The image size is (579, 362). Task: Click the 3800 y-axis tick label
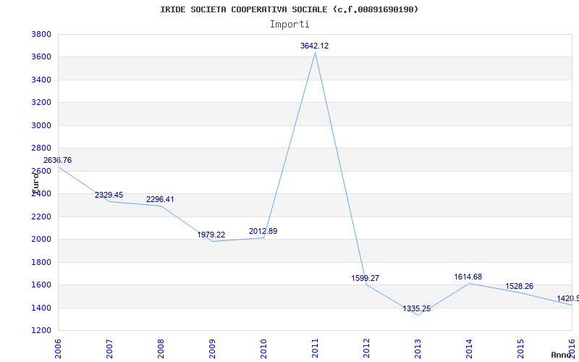41,34
